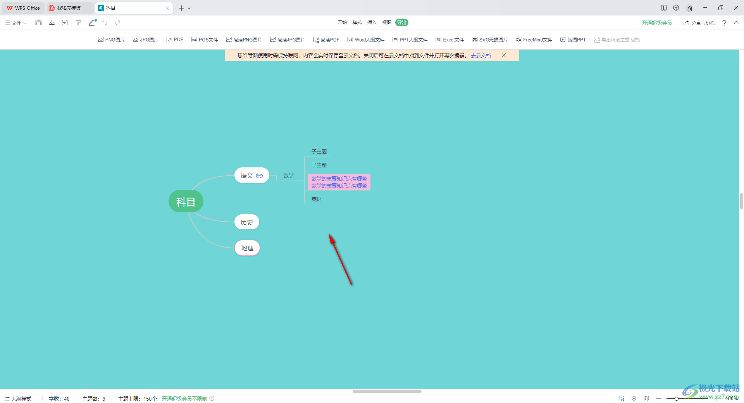Export as 高清JPG图片

point(288,40)
